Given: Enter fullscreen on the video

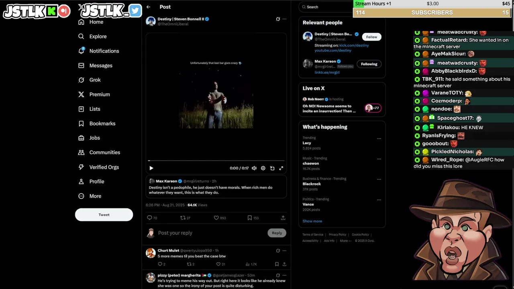Looking at the screenshot, I should (x=281, y=168).
